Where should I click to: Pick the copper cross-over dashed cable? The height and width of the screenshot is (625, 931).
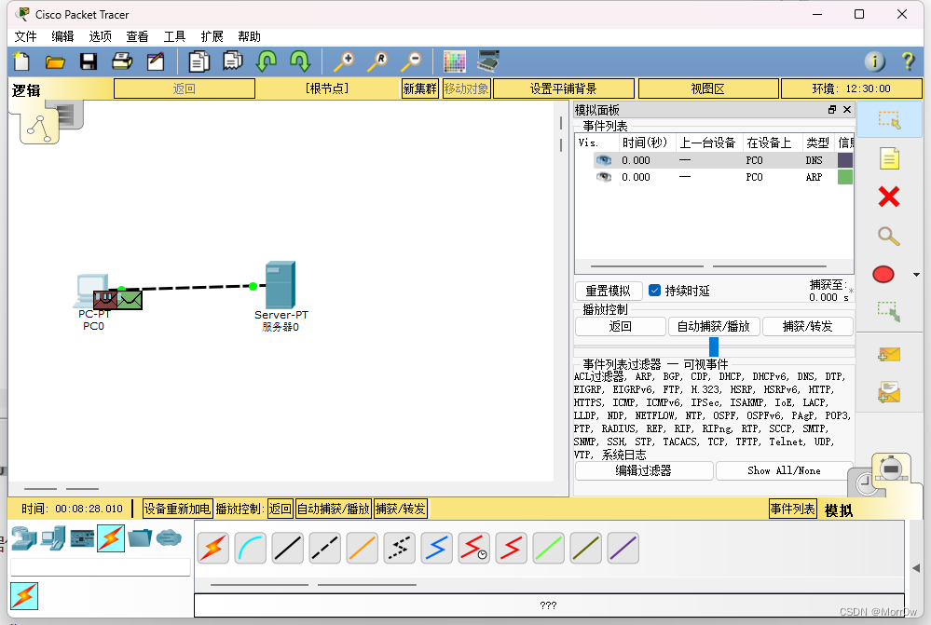tap(325, 548)
